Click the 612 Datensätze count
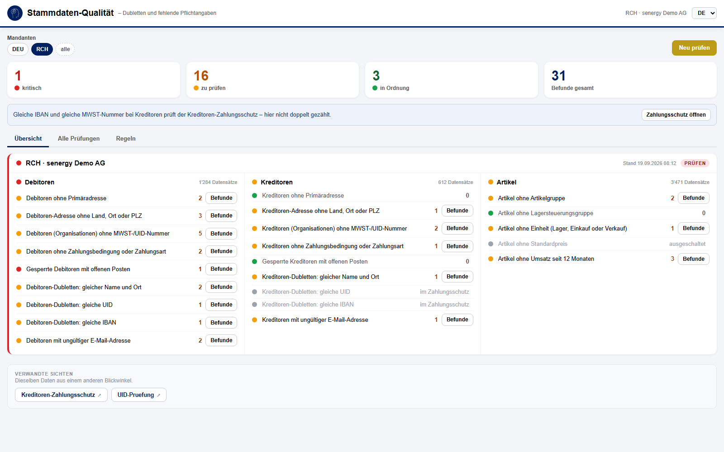 (x=456, y=182)
